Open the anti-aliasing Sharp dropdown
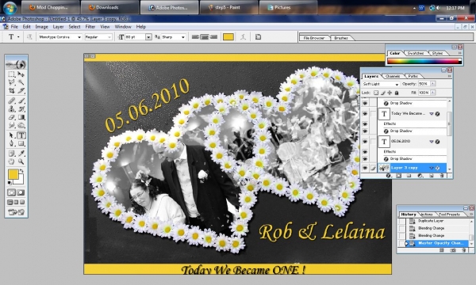Image resolution: width=476 pixels, height=285 pixels. pos(182,37)
